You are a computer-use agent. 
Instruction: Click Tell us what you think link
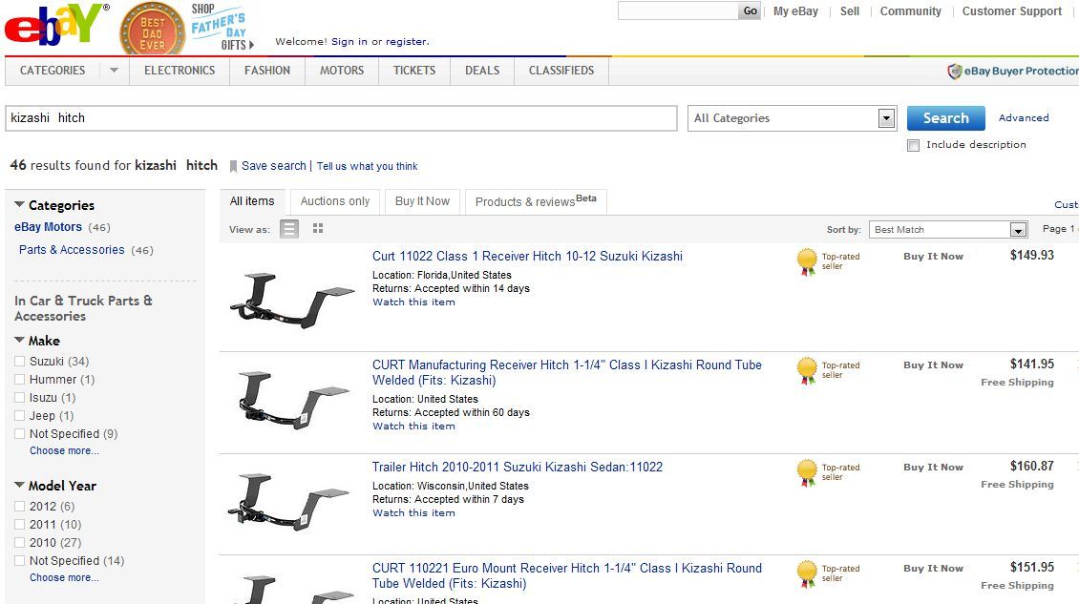[367, 166]
